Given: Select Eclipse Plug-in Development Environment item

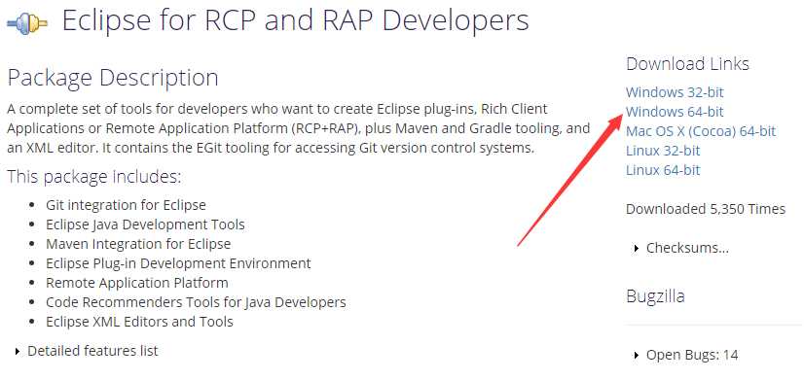Looking at the screenshot, I should click(x=178, y=263).
